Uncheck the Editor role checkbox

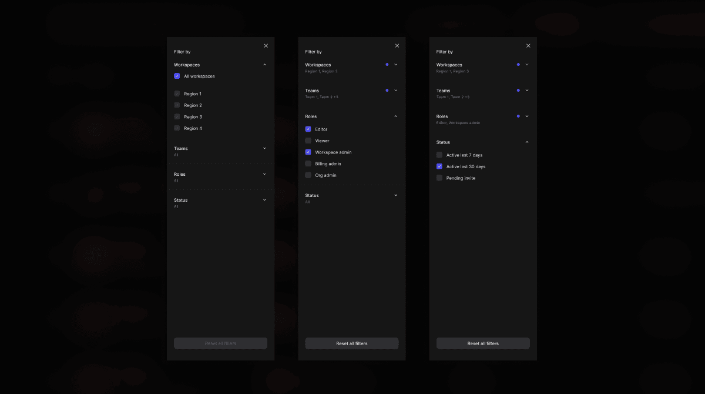coord(308,129)
